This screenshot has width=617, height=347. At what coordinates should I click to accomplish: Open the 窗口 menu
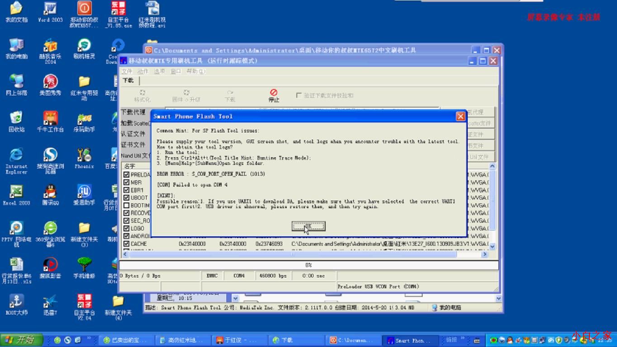coord(176,71)
